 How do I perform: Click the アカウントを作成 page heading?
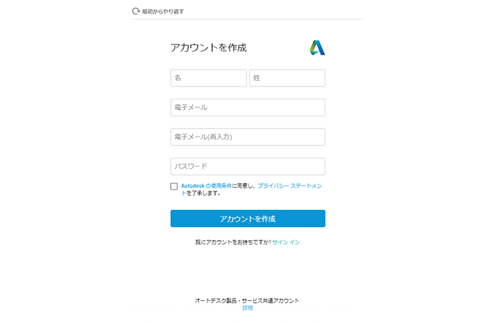click(208, 48)
